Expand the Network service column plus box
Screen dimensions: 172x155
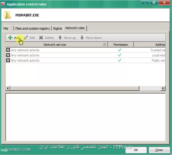[105, 45]
